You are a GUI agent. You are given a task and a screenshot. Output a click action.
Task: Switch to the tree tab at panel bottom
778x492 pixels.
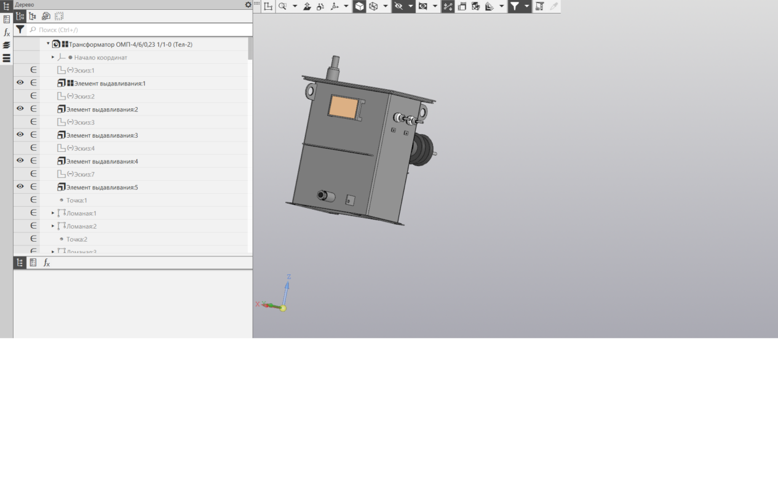pyautogui.click(x=20, y=263)
